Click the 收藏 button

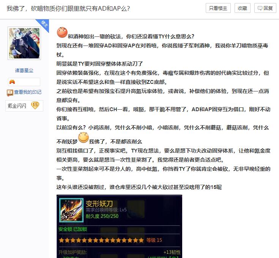(242, 8)
